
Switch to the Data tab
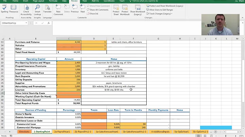(64, 1)
